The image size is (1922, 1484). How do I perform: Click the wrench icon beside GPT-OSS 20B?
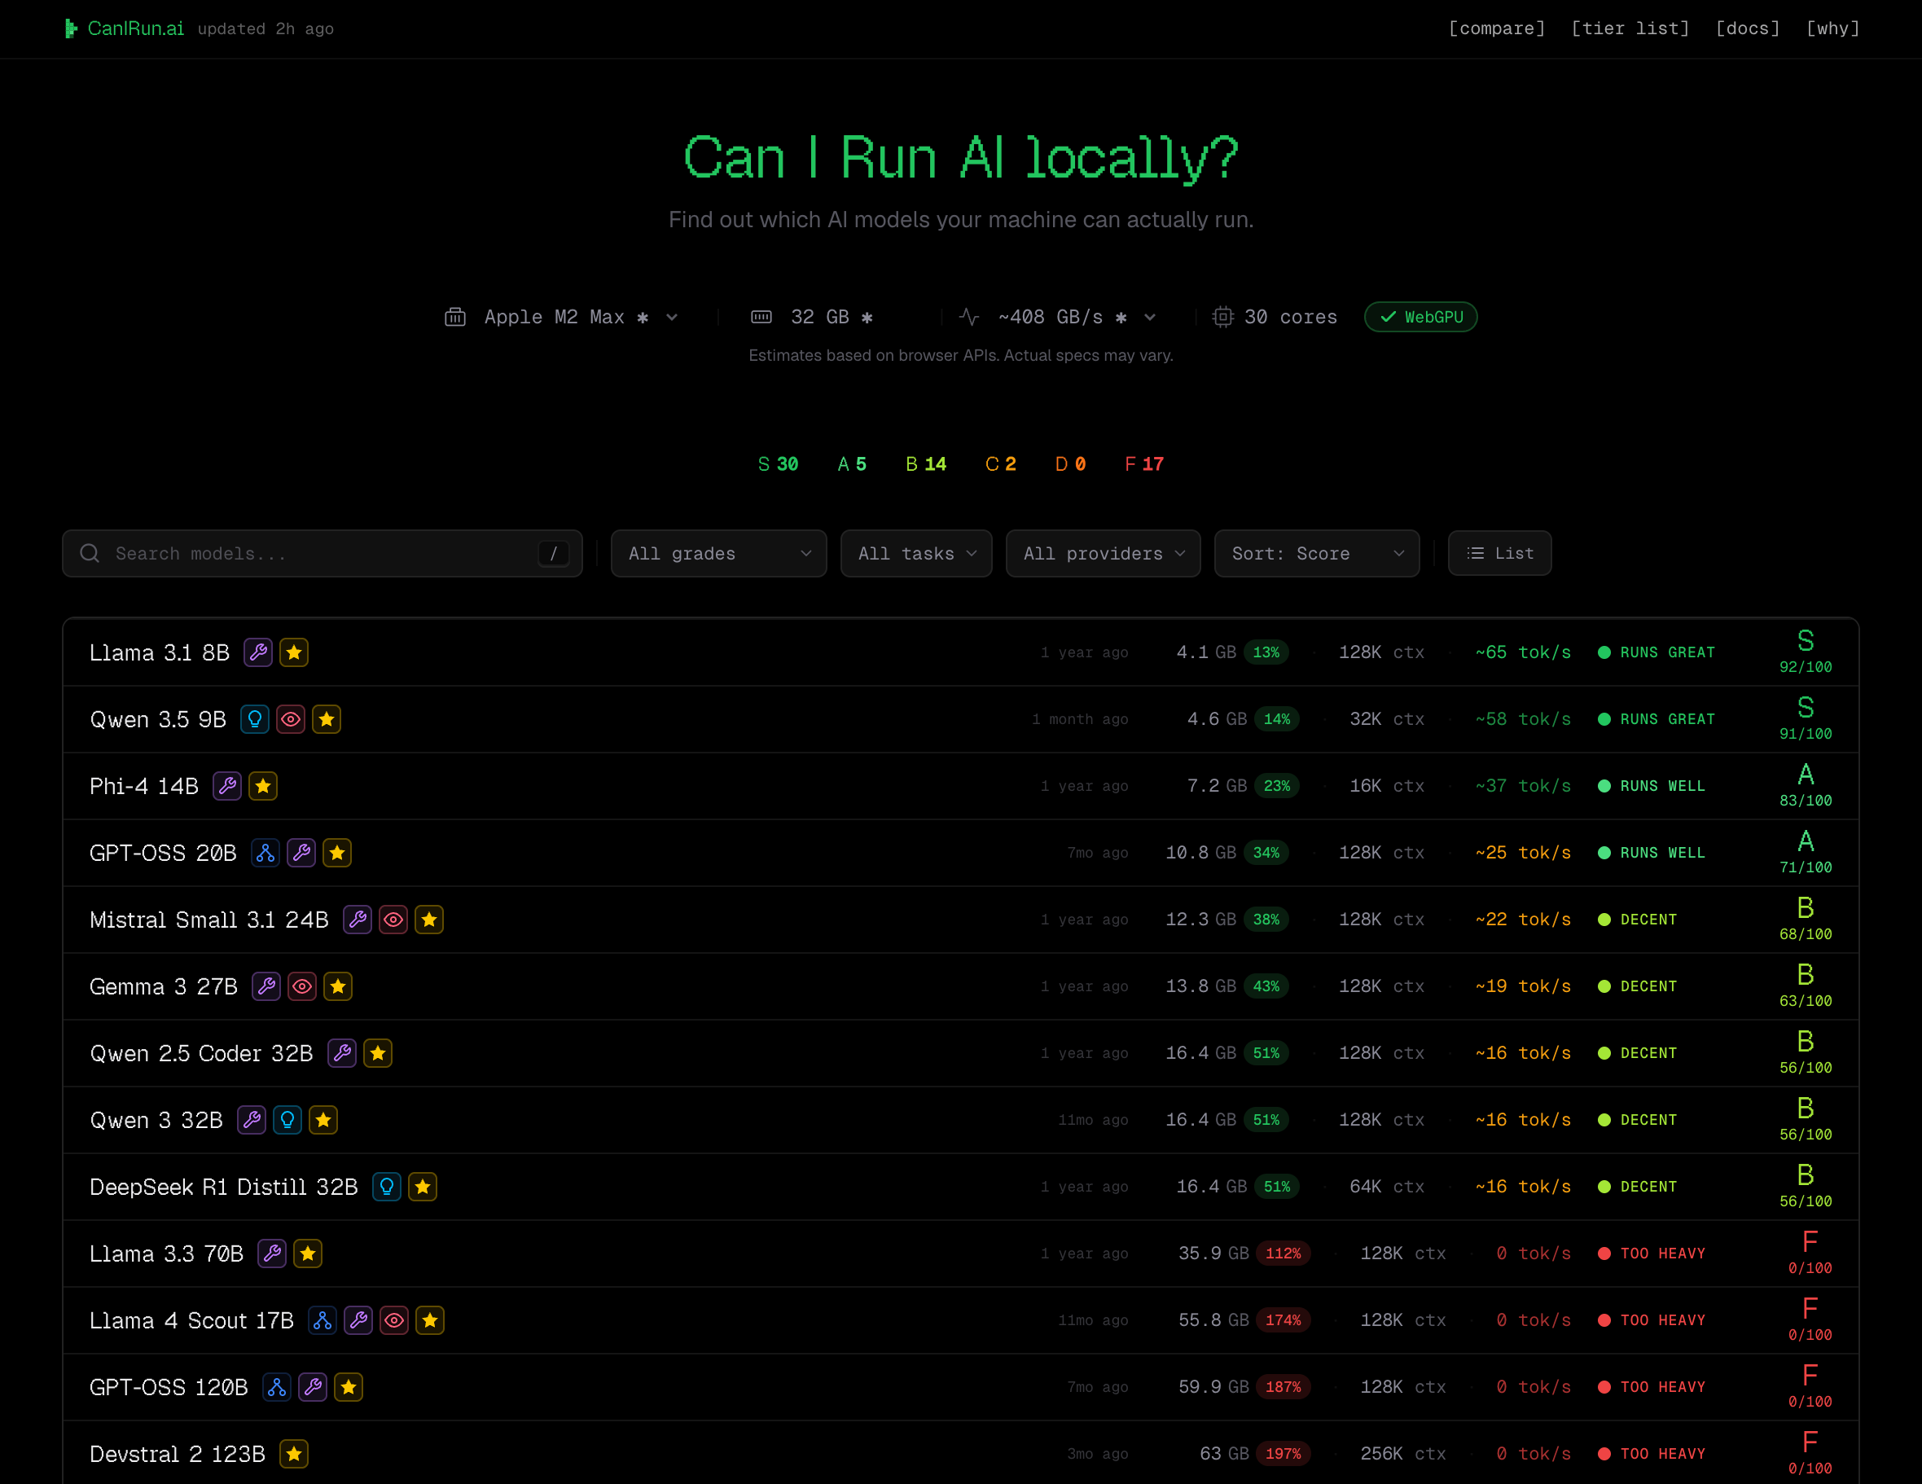coord(302,853)
